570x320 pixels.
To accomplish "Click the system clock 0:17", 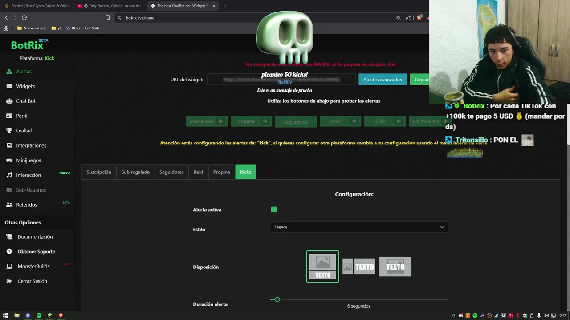I will point(562,316).
